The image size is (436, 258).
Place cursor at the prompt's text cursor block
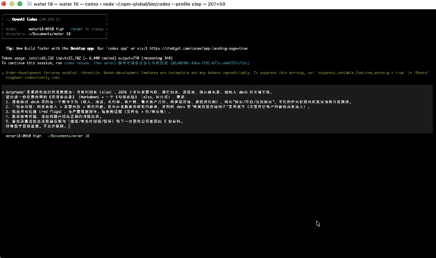pos(69,126)
